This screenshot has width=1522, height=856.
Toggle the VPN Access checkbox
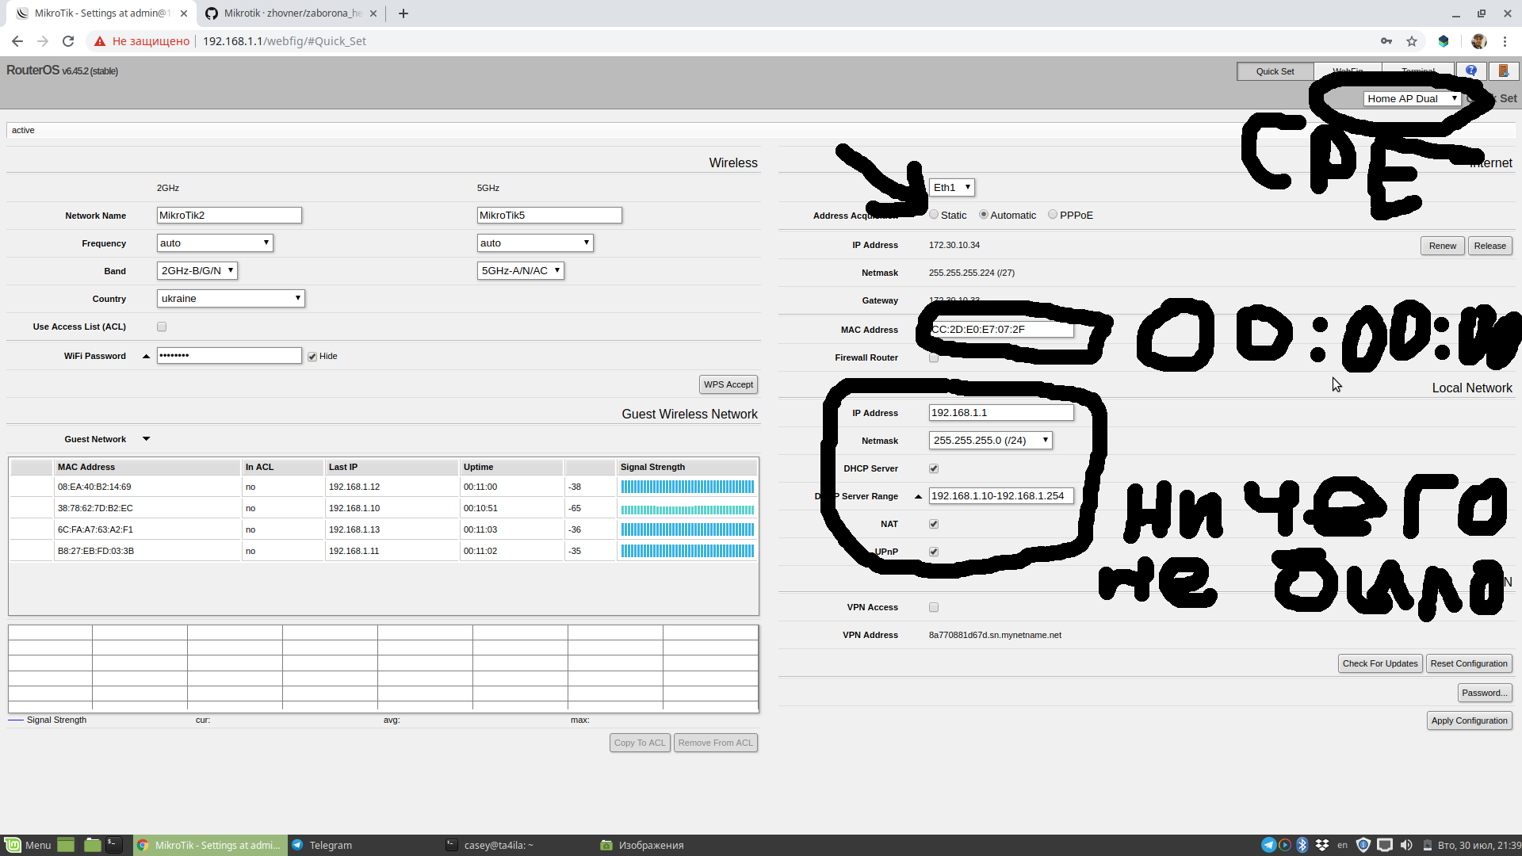coord(934,607)
